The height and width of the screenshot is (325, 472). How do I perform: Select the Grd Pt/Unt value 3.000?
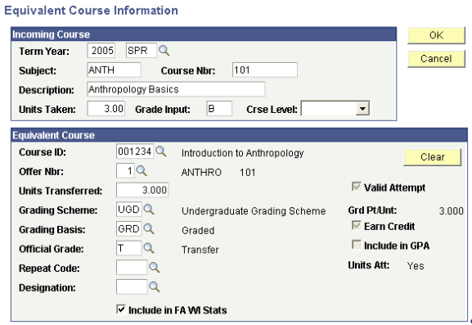pyautogui.click(x=452, y=211)
